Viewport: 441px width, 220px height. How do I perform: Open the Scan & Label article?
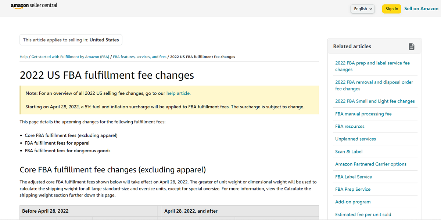tap(349, 152)
